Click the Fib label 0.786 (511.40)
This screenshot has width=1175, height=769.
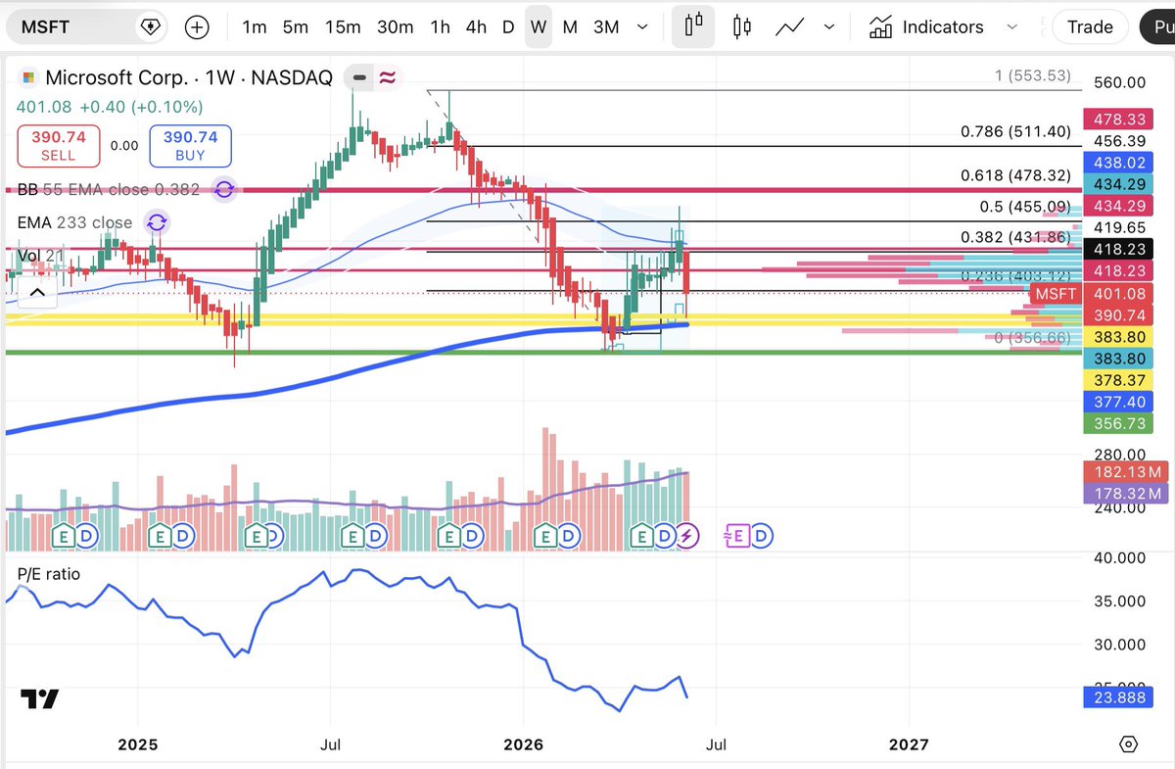click(x=1015, y=131)
